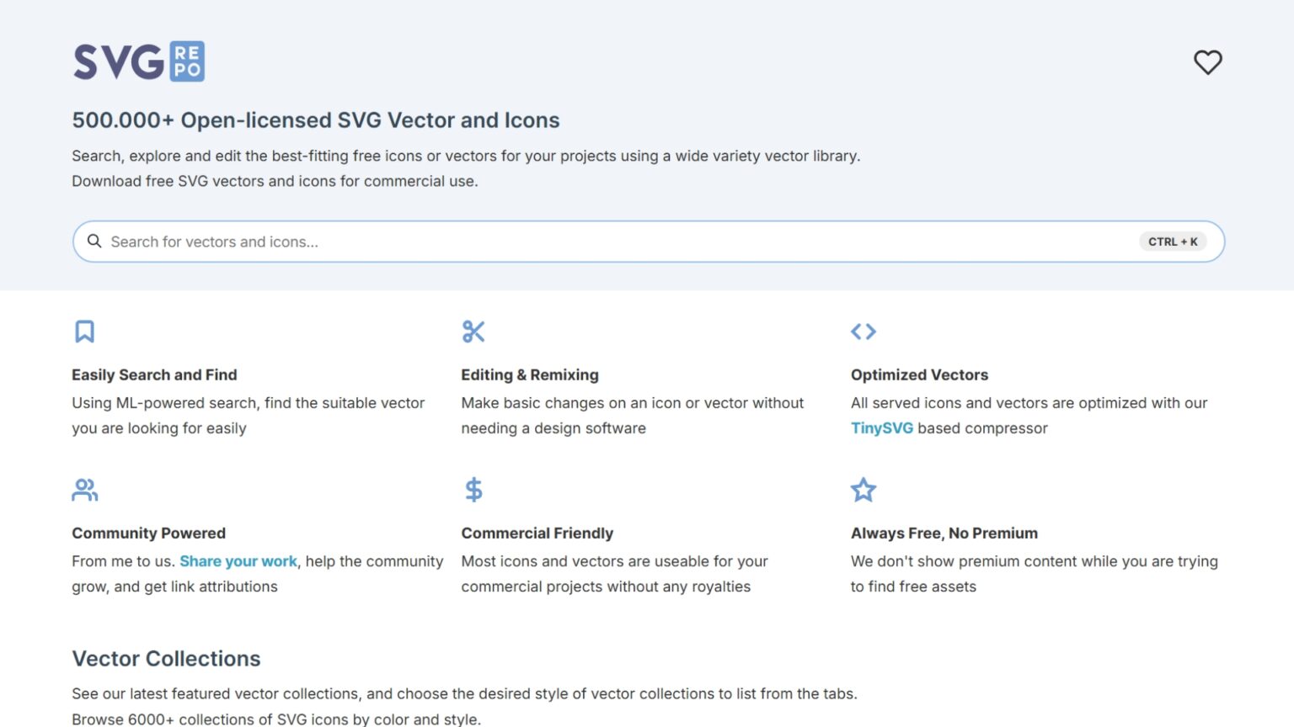This screenshot has height=727, width=1294.
Task: Click the scissors icon above Editing & Remixing
Action: (x=473, y=332)
